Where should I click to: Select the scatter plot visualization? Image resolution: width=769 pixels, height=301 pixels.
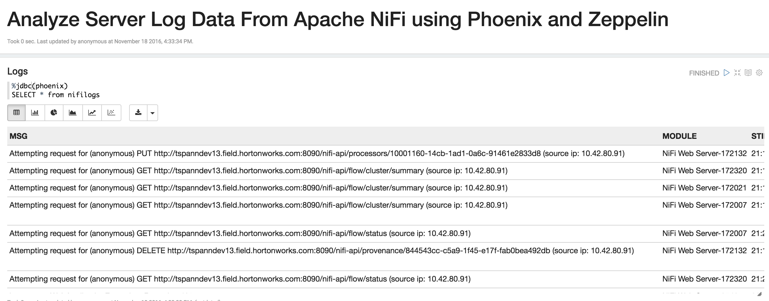111,112
